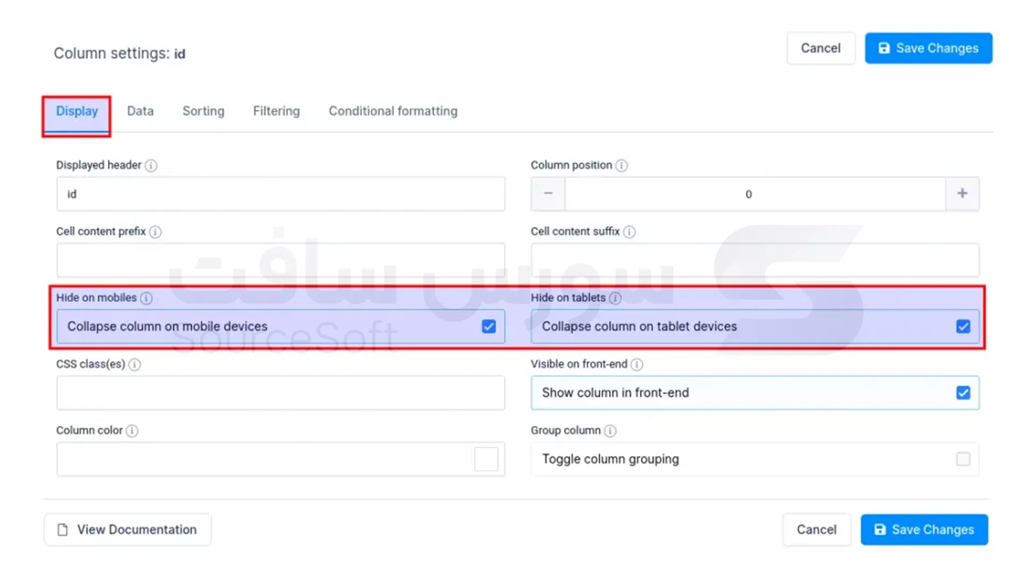
Task: Open the Filtering tab
Action: click(x=276, y=111)
